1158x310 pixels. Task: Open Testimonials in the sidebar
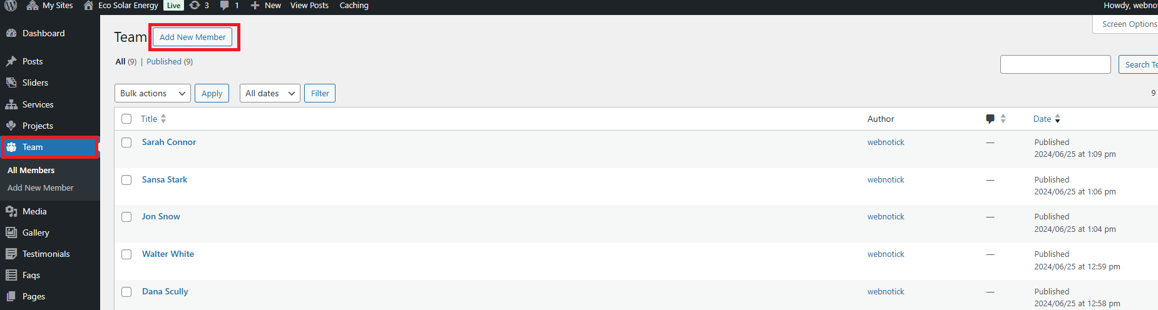pos(46,254)
